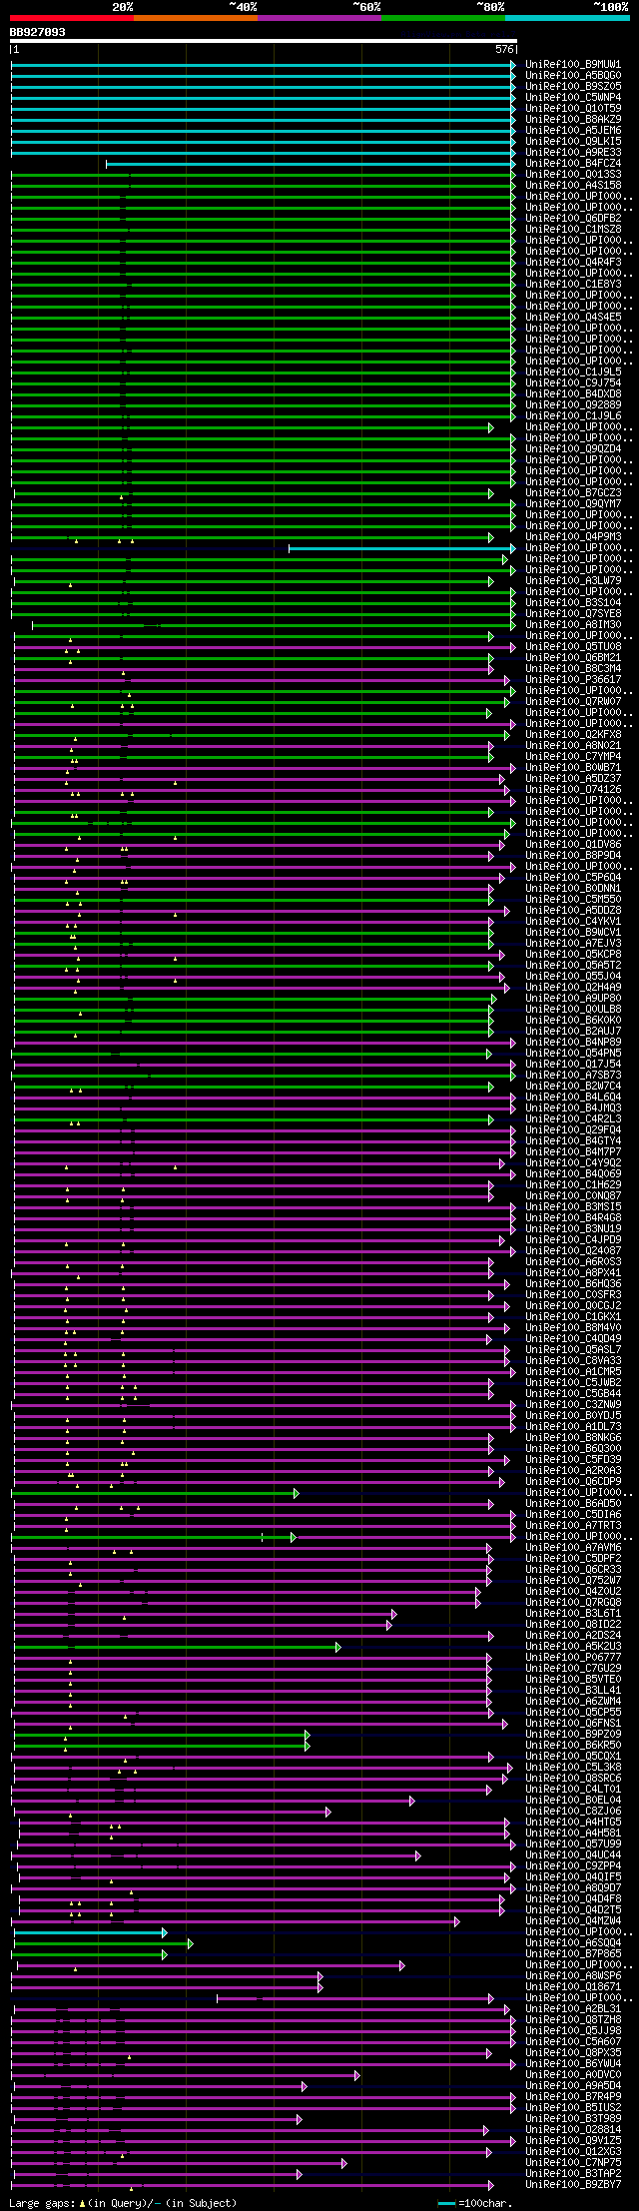Screen dimensions: 639x2211
Task: Select the UniRef100_C5P6Q4 label
Action: pos(573,877)
